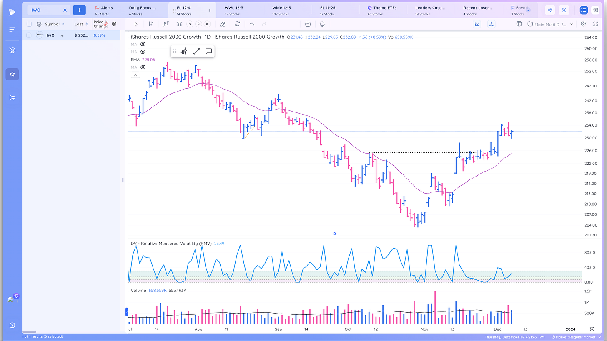
Task: Show the second hidden MA indicator
Action: [143, 52]
